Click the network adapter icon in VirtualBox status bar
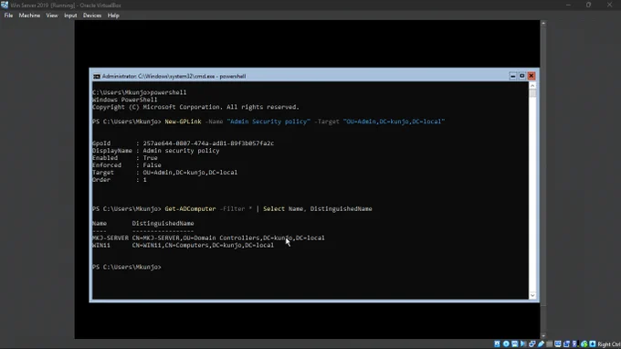 coord(532,344)
